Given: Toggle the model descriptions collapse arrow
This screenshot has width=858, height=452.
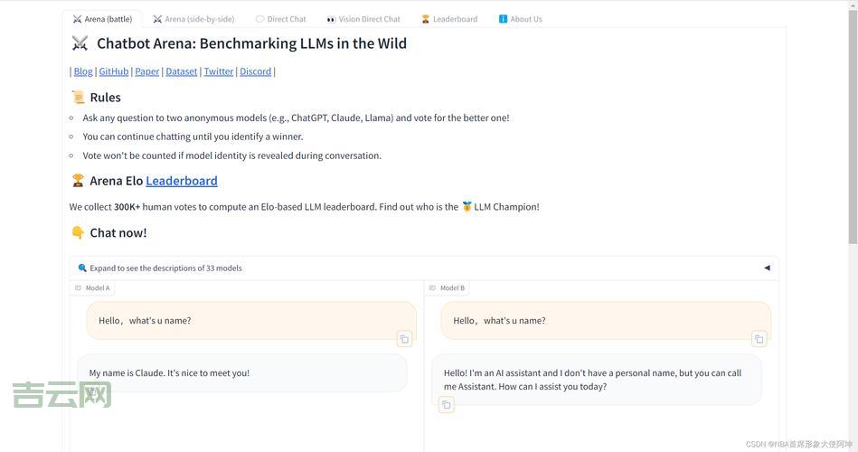Looking at the screenshot, I should pos(767,268).
